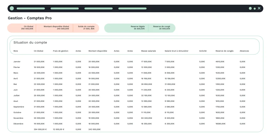270x139 pixels.
Task: Click the 254 000,00 € total under CA Global
Action: point(40,130)
